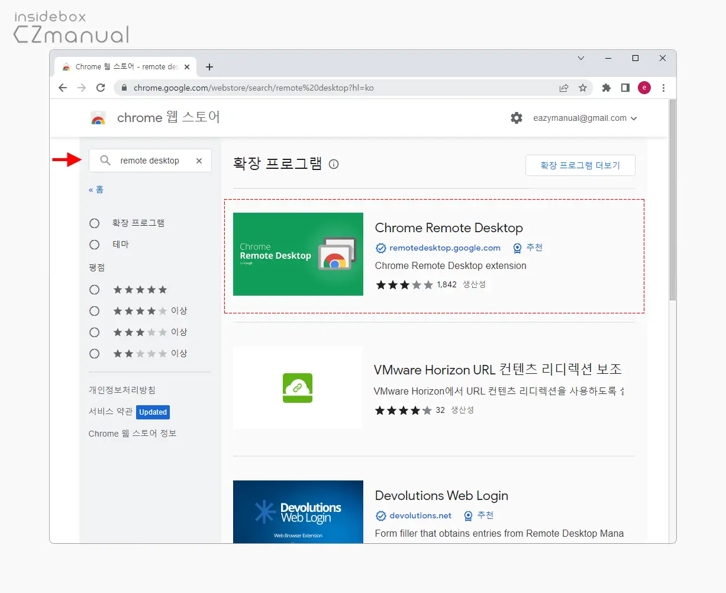
Task: Click the Chrome Remote Desktop green thumbnail
Action: pyautogui.click(x=298, y=254)
